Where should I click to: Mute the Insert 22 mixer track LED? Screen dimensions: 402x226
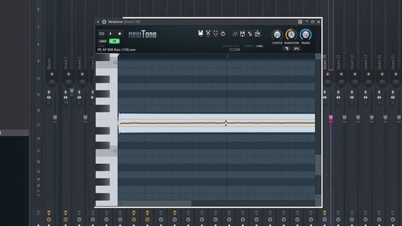(355, 74)
